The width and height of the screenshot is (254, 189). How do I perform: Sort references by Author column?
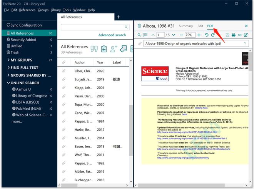[80, 62]
